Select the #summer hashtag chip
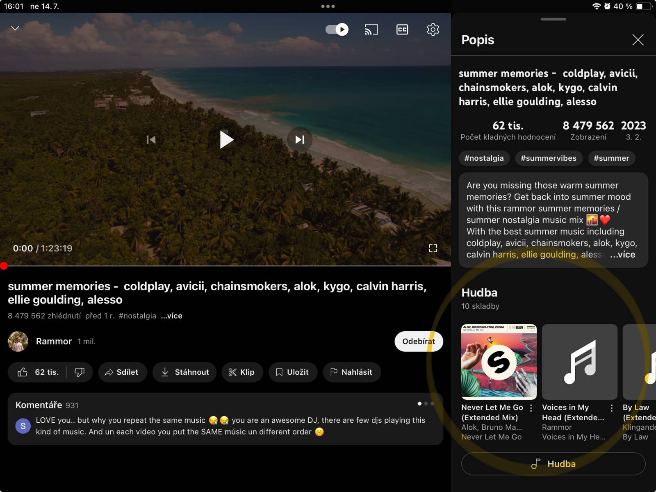656x492 pixels. pos(611,158)
